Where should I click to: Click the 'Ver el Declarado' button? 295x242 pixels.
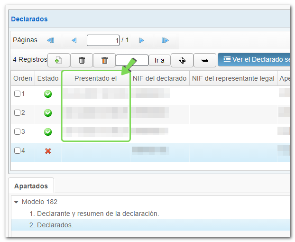tap(255, 59)
